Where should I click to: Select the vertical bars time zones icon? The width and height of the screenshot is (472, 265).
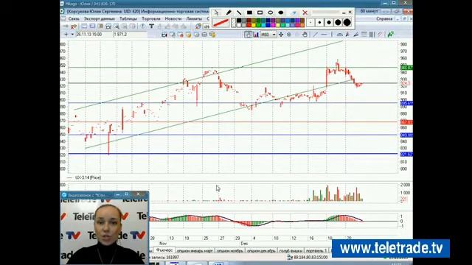372,35
